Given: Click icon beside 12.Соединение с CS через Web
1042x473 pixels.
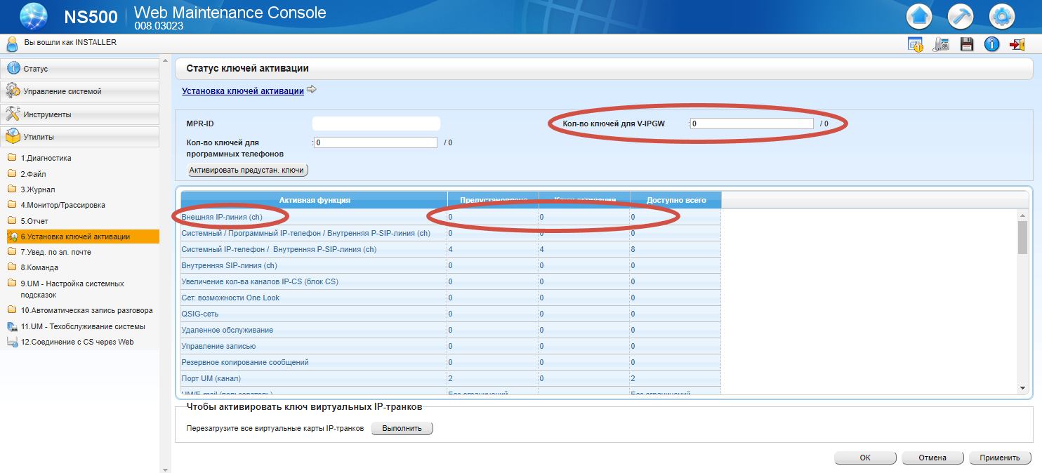Looking at the screenshot, I should 12,342.
